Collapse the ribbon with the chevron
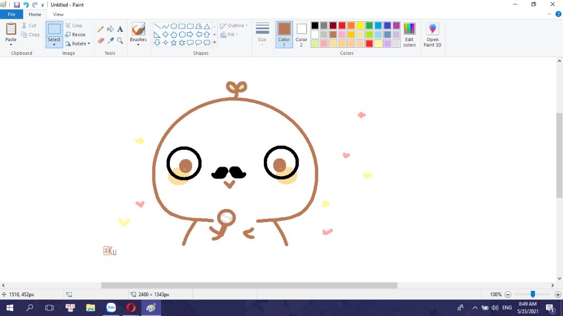The height and width of the screenshot is (316, 563). click(549, 14)
